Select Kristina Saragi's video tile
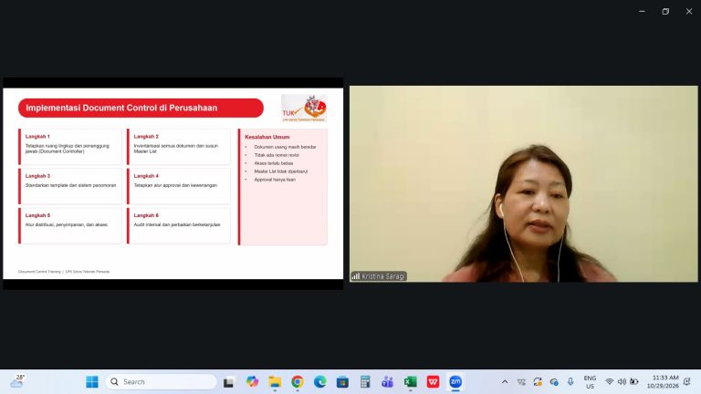The image size is (701, 394). (x=524, y=184)
